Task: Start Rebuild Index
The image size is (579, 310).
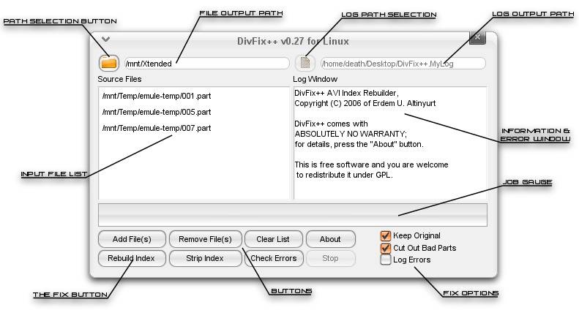Action: coord(132,258)
